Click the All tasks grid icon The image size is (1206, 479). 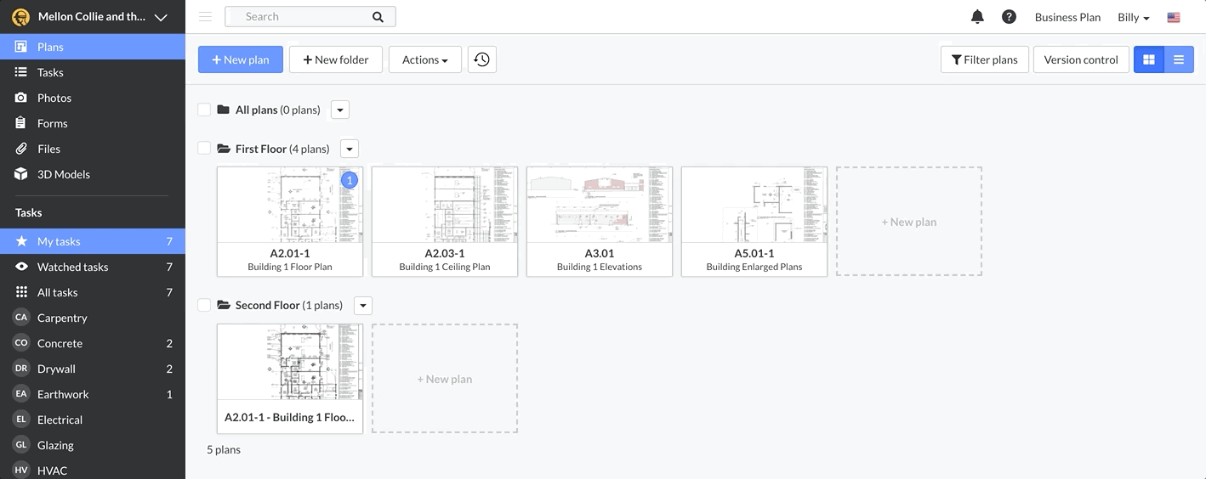point(21,292)
